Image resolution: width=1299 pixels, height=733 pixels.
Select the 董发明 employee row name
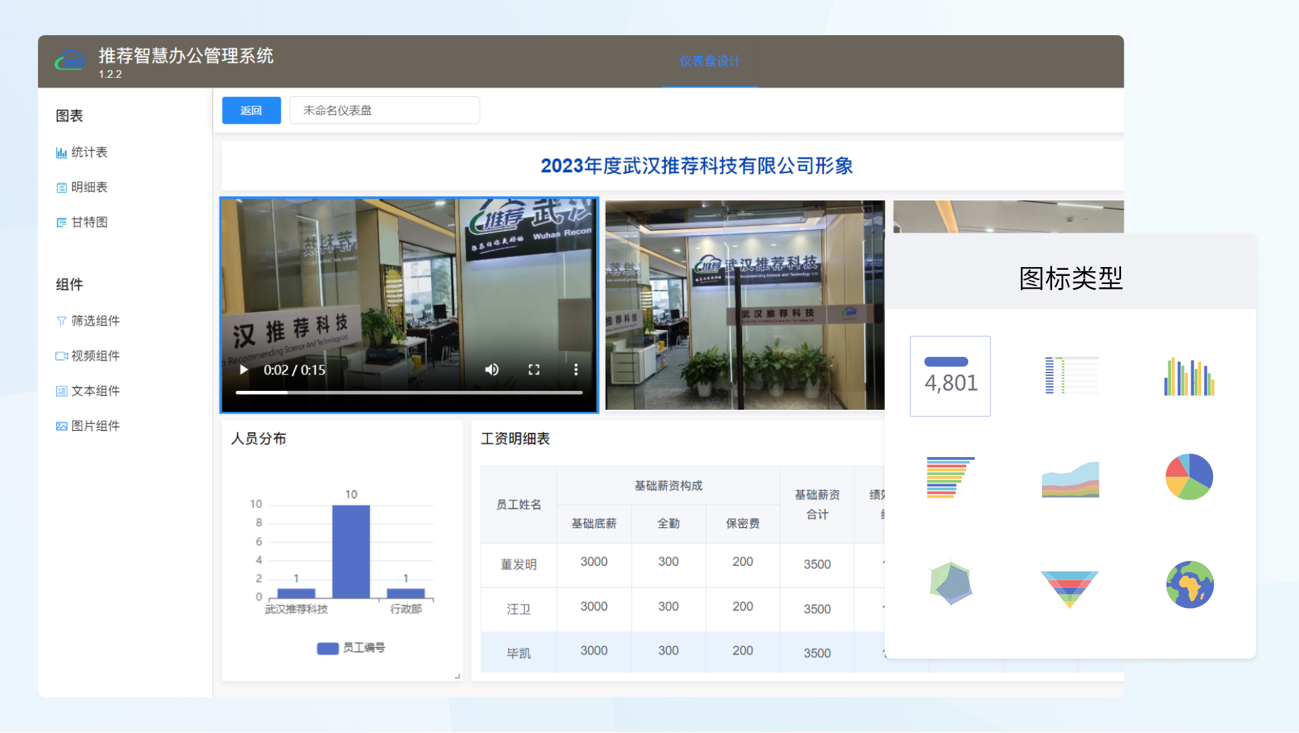click(x=518, y=565)
